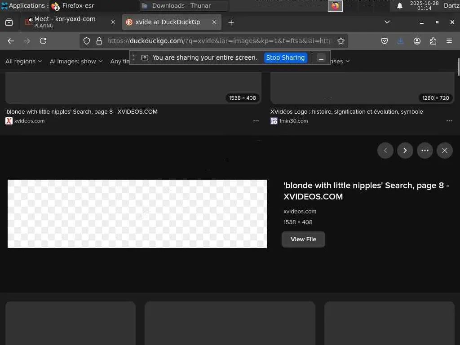Open the tracking protection shield icon

click(87, 41)
